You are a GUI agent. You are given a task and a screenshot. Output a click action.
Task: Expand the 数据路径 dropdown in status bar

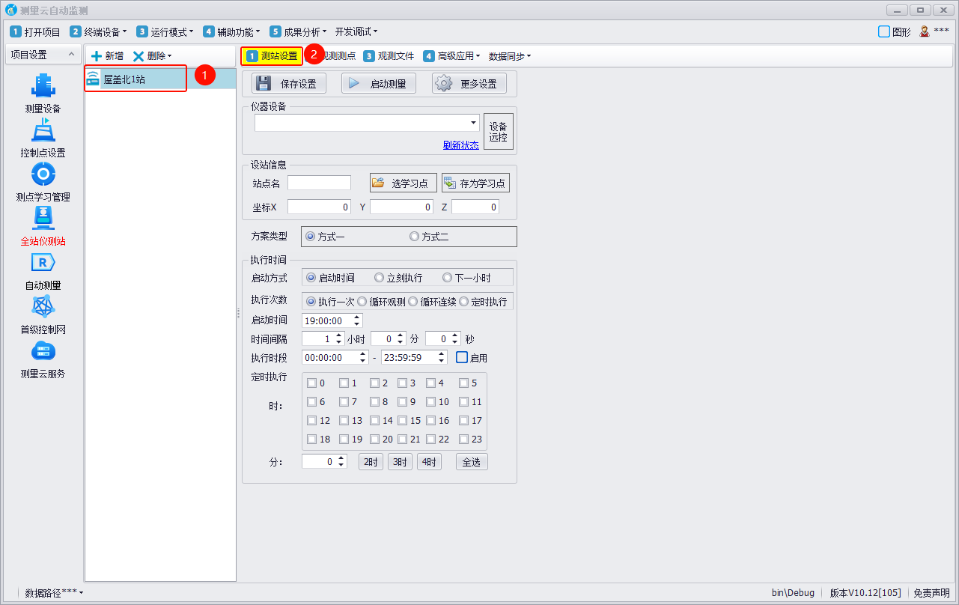81,593
